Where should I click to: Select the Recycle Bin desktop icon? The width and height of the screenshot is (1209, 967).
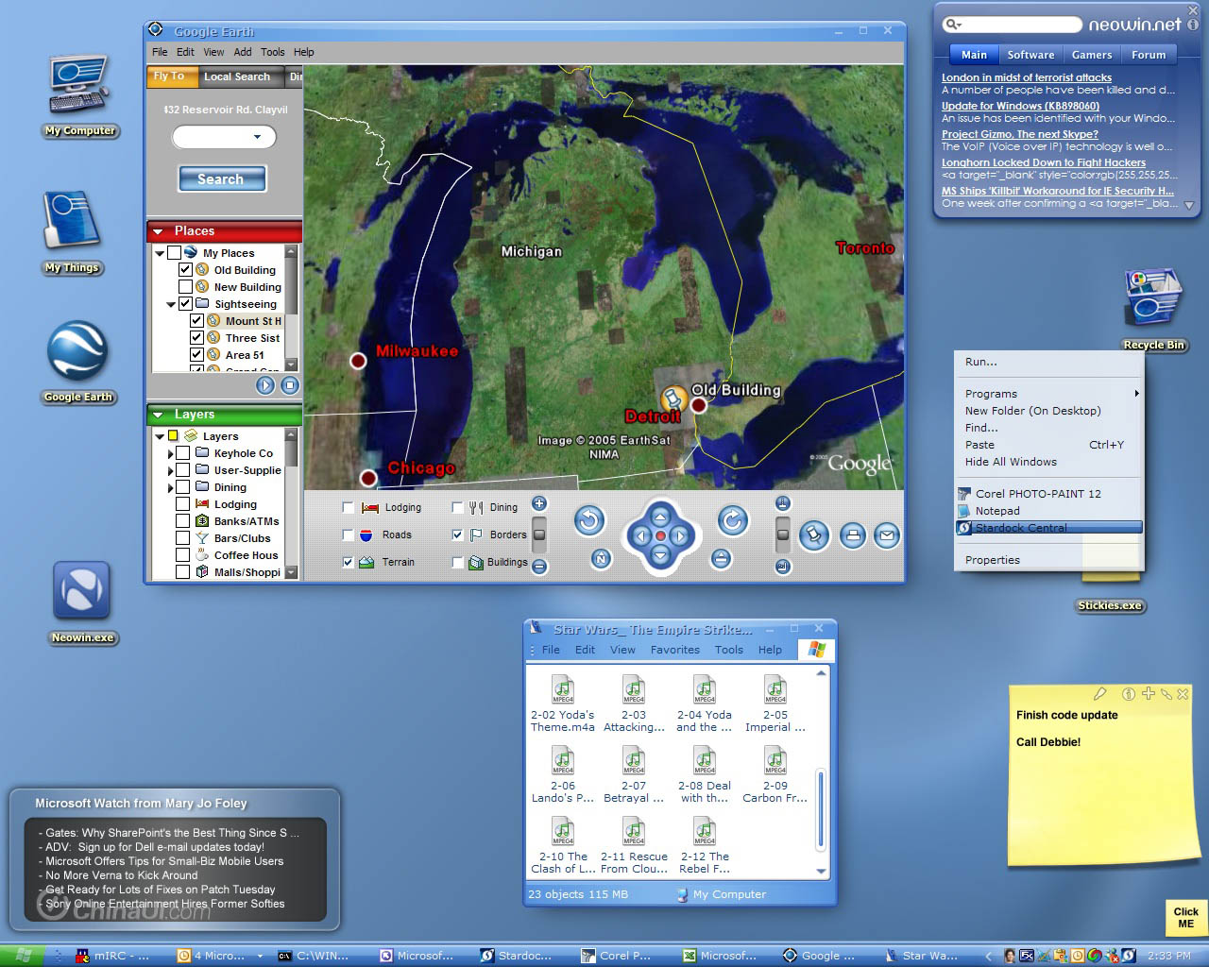click(1153, 309)
